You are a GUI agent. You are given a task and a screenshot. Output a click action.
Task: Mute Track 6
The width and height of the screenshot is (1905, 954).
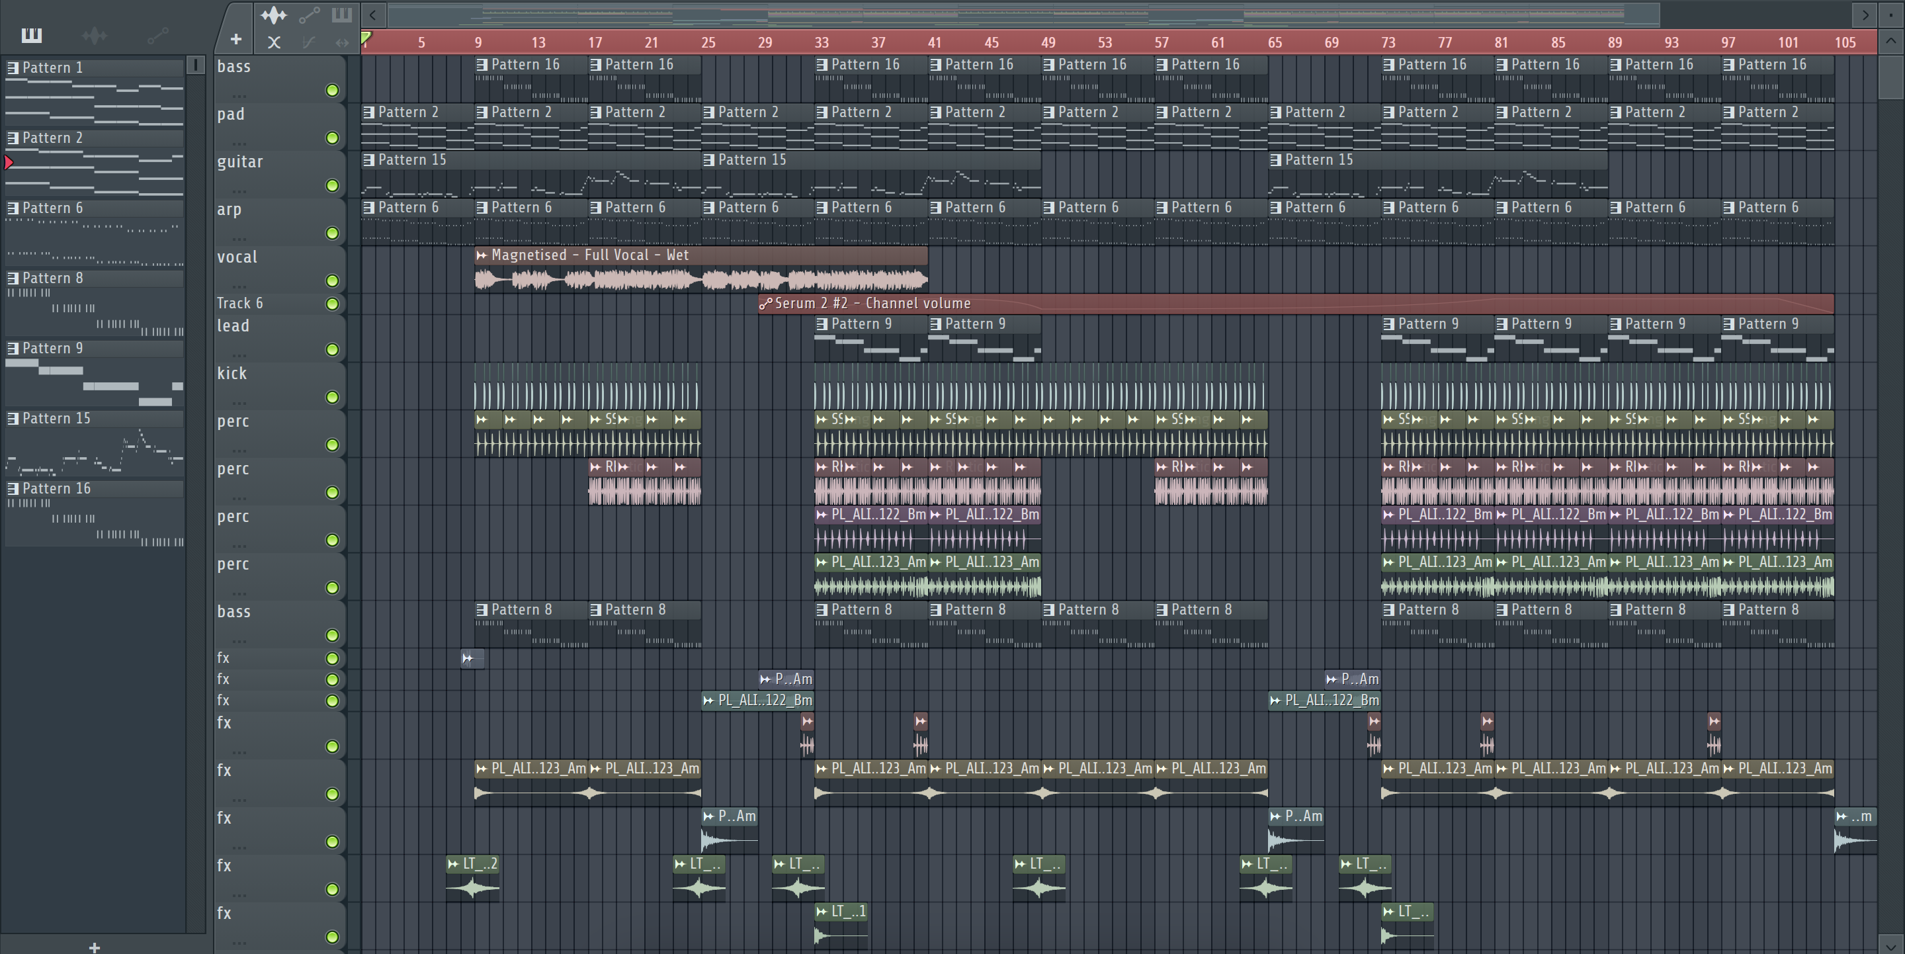click(x=332, y=304)
